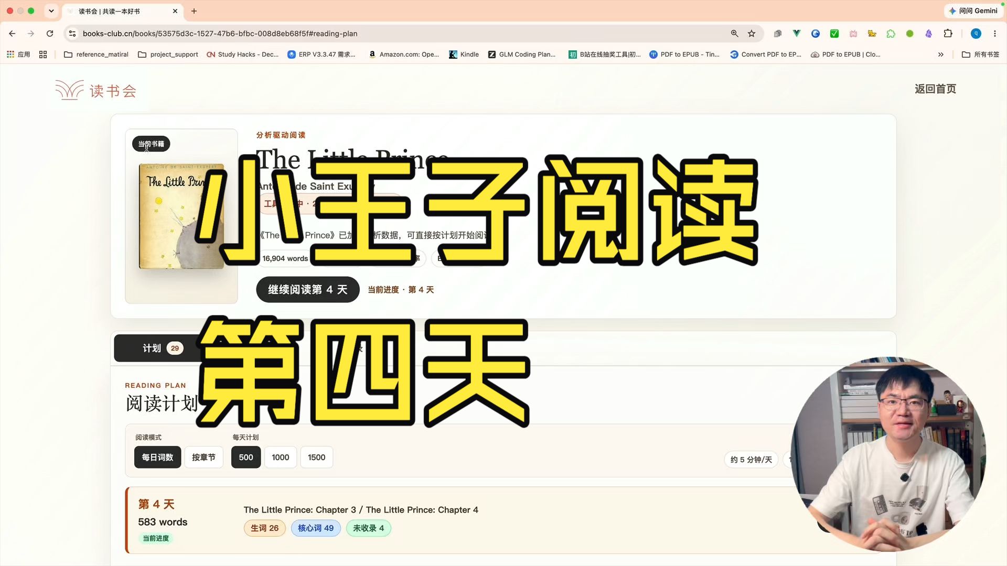Viewport: 1007px width, 566px height.
Task: Click the browser back arrow
Action: [x=12, y=34]
